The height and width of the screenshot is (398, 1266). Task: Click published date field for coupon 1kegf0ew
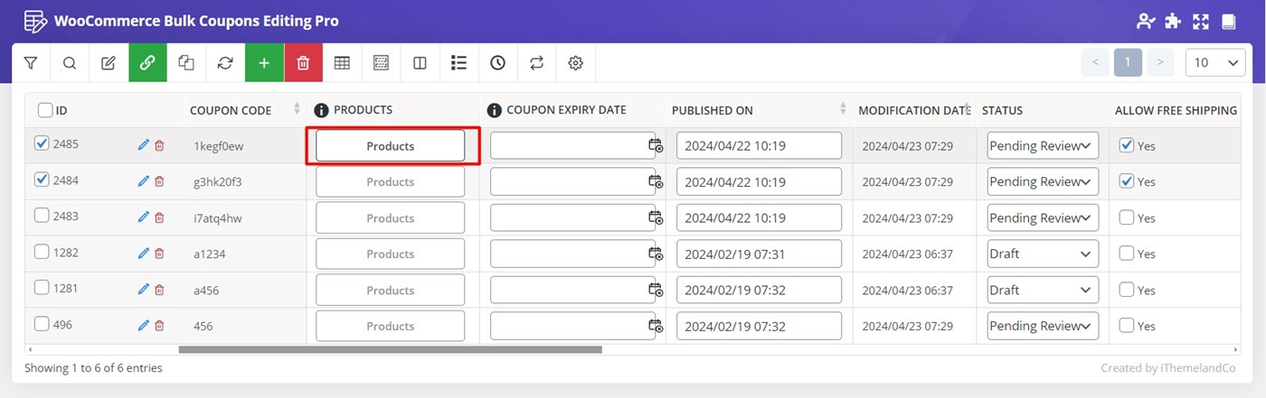[x=759, y=145]
